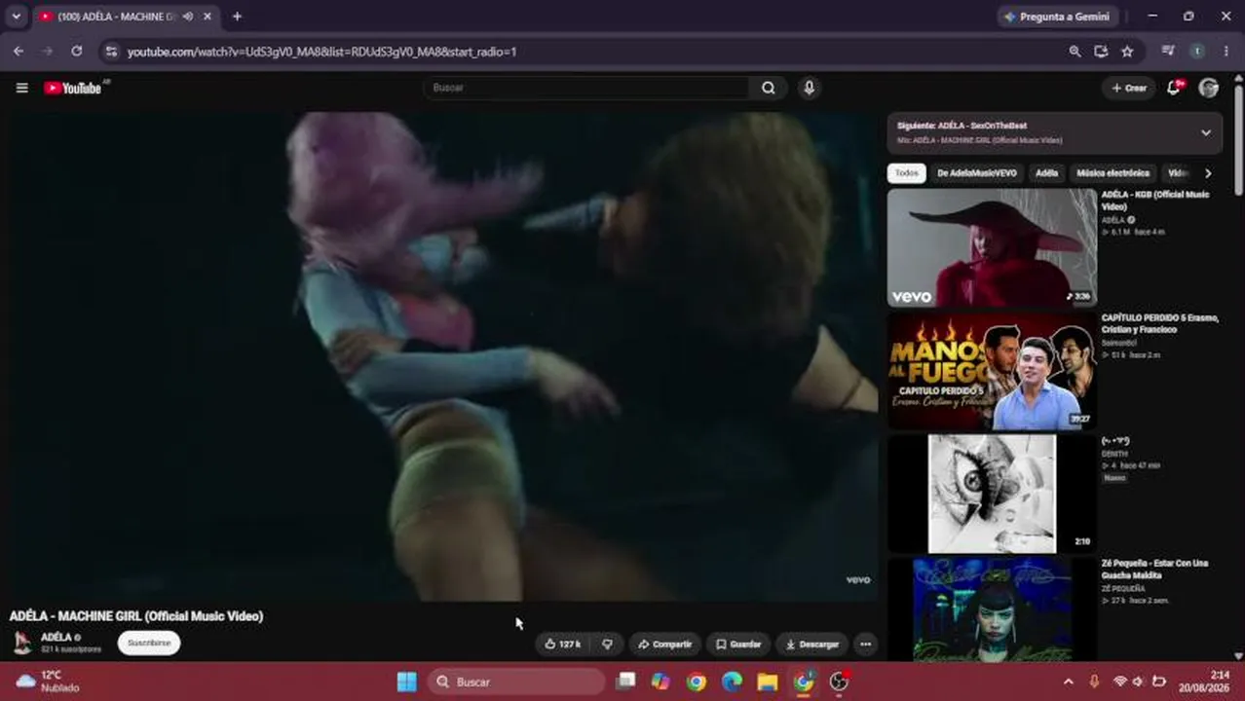Viewport: 1245px width, 701px height.
Task: Open Microsoft Edge from taskbar
Action: (732, 682)
